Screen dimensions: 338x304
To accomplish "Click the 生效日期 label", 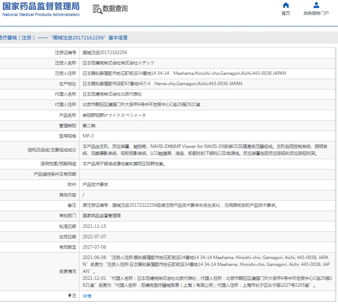I will pyautogui.click(x=68, y=237).
